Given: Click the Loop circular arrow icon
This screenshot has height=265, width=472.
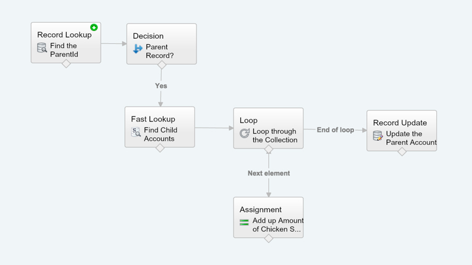Looking at the screenshot, I should tap(245, 133).
